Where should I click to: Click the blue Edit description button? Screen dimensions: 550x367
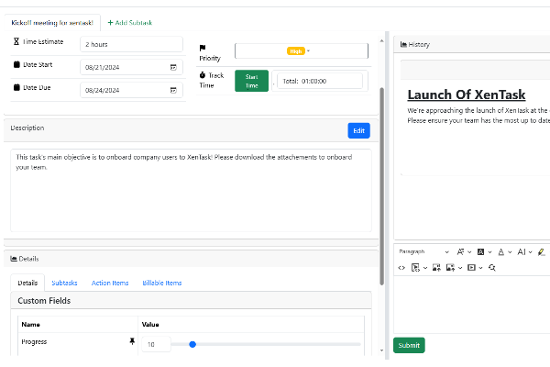[358, 130]
